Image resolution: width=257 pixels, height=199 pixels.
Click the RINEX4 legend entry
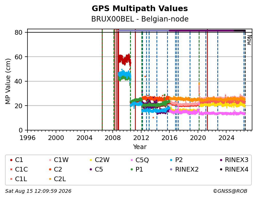coord(234,169)
